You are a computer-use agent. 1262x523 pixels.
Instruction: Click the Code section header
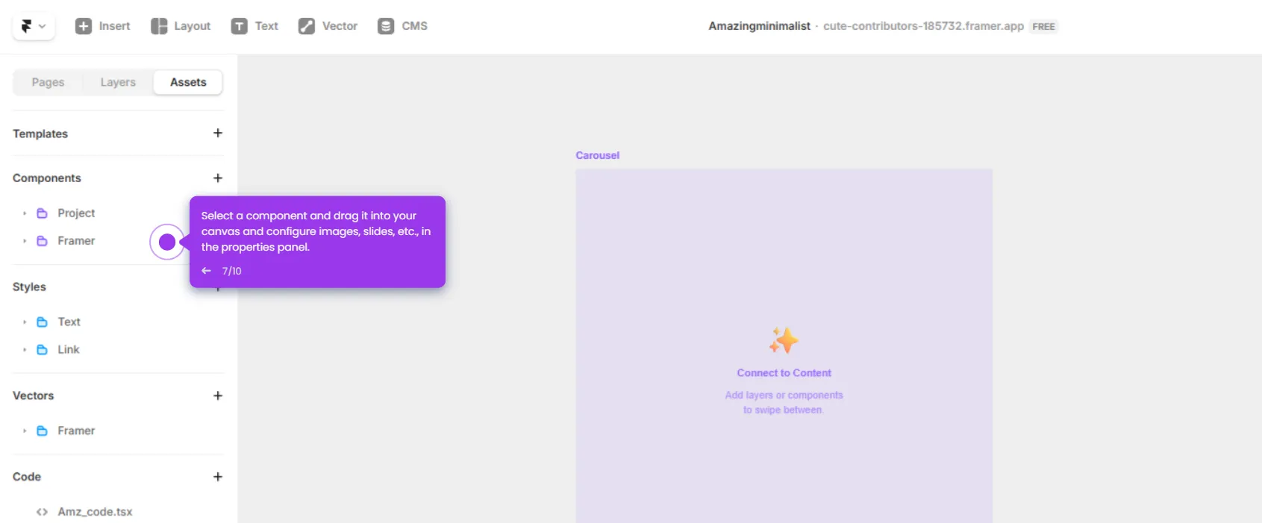click(27, 477)
